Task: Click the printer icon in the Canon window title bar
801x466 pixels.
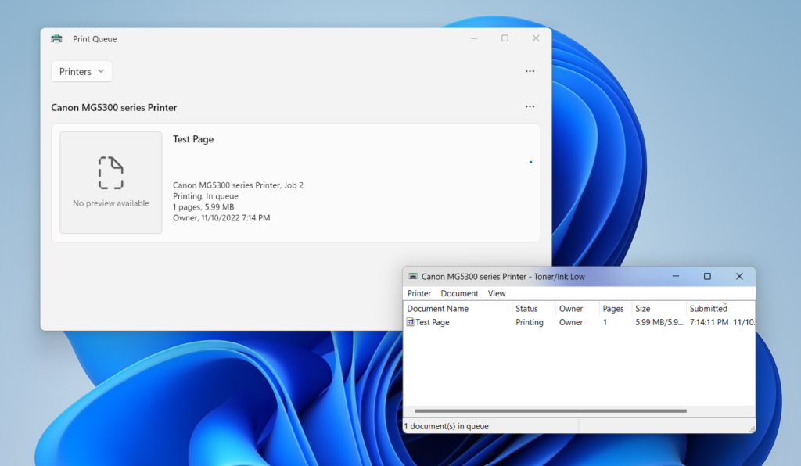Action: (x=412, y=276)
